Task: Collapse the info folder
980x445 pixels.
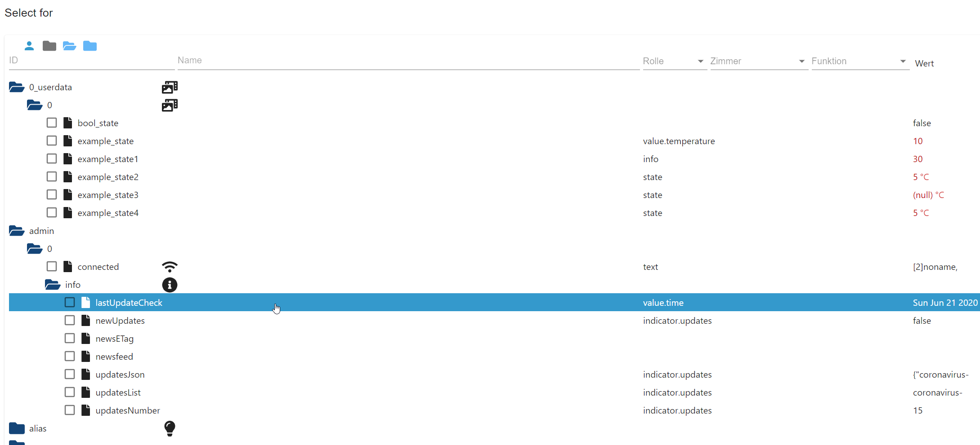Action: coord(53,285)
